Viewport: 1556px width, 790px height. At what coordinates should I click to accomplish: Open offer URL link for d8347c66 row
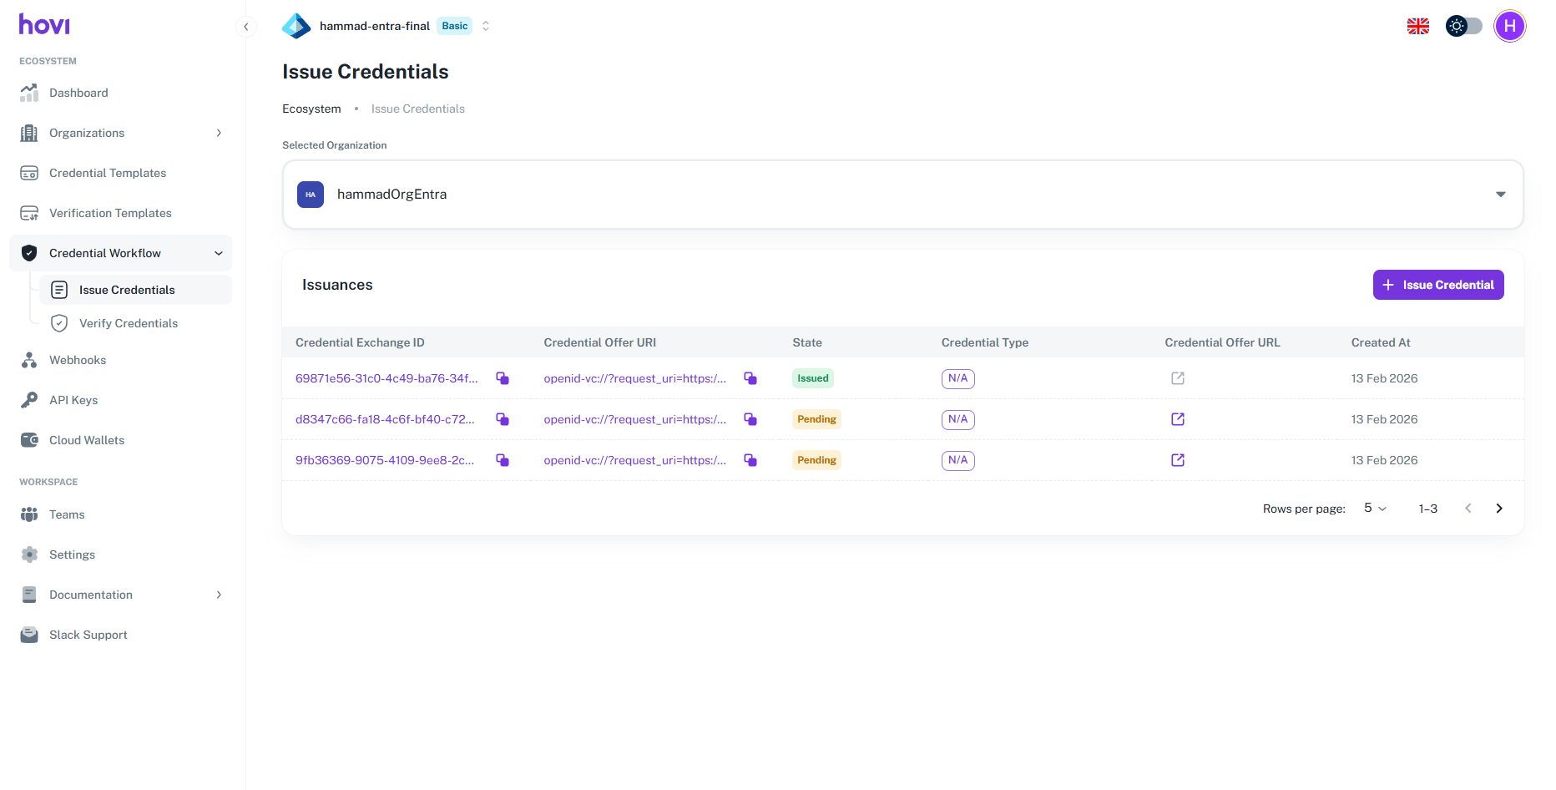(1178, 419)
